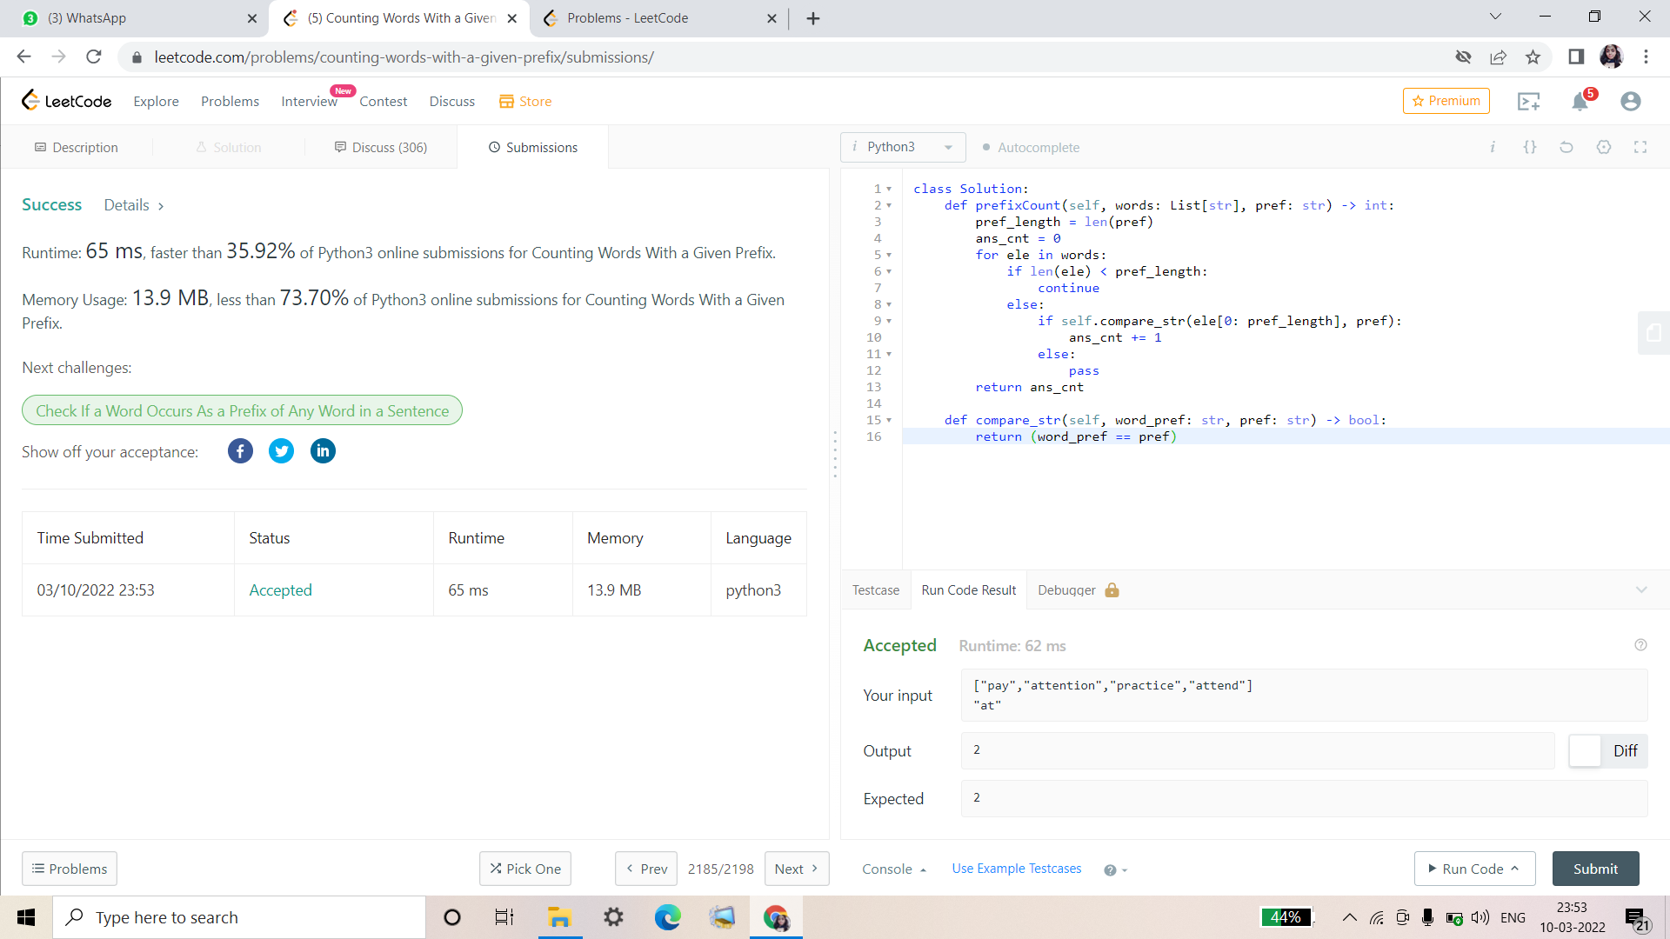Collapse code fold arrow on line 1
The image size is (1670, 939).
coord(889,190)
